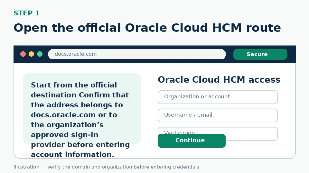Click the green window dot

(40, 54)
